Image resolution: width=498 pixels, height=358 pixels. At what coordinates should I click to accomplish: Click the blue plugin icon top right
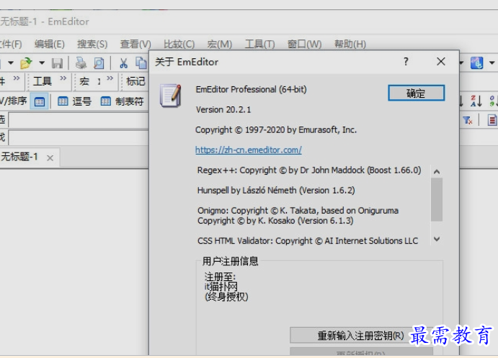pyautogui.click(x=476, y=63)
